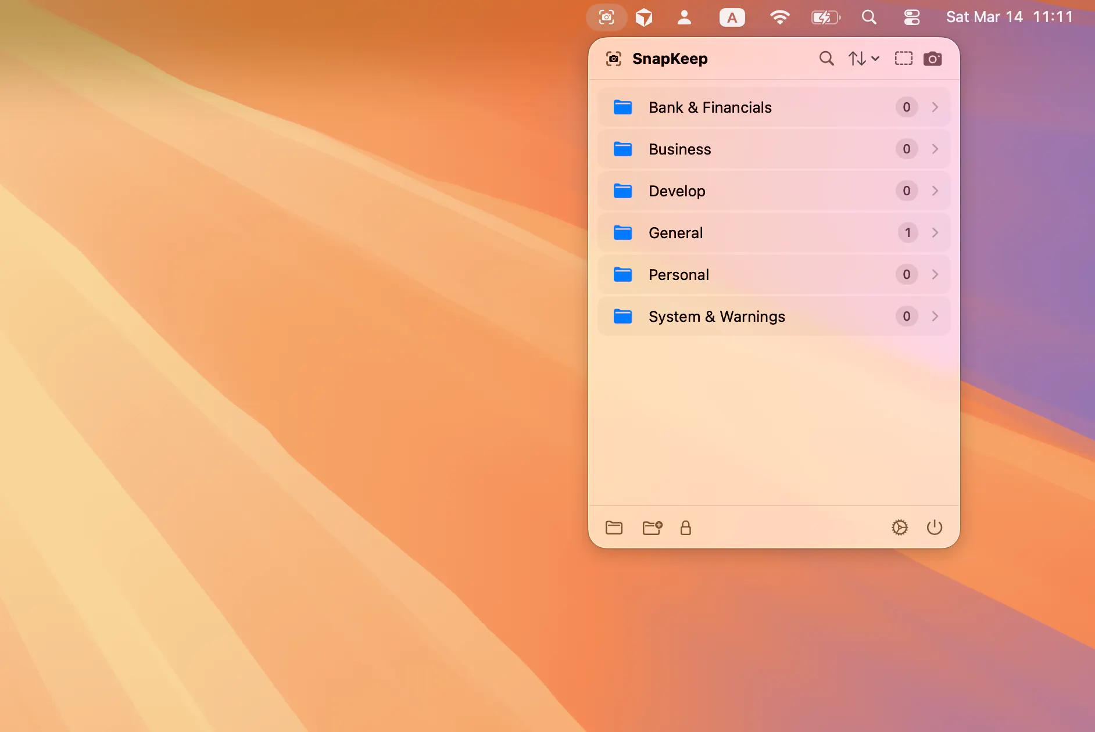This screenshot has height=732, width=1095.
Task: Click the SnapKeep menu bar icon
Action: (606, 17)
